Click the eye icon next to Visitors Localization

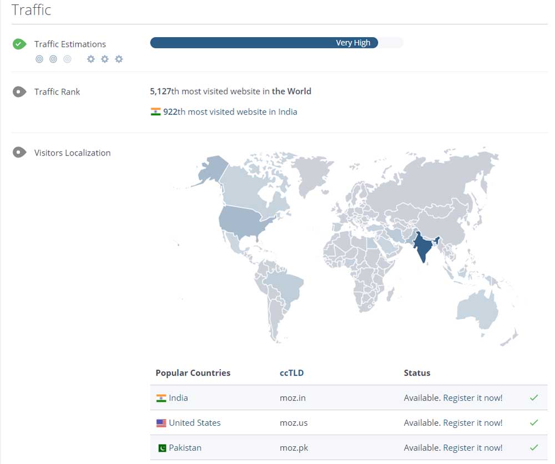[19, 153]
